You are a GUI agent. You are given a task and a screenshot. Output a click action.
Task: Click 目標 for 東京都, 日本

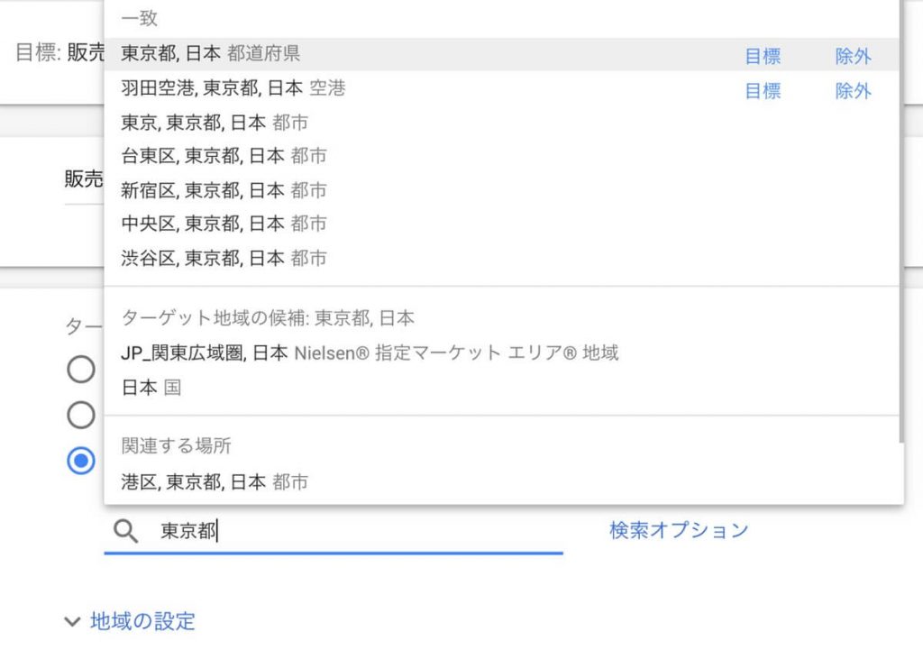pyautogui.click(x=763, y=56)
